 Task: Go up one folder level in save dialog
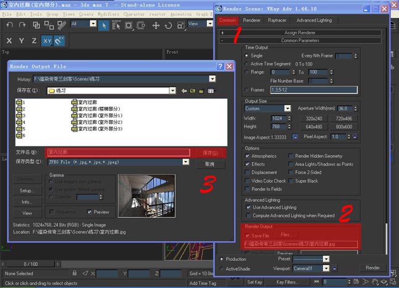[193, 91]
